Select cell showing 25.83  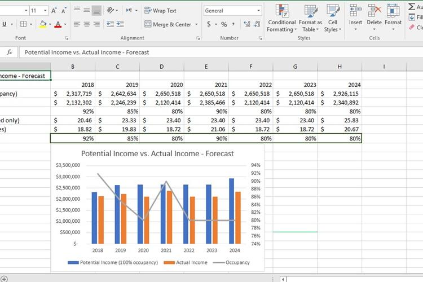point(340,120)
